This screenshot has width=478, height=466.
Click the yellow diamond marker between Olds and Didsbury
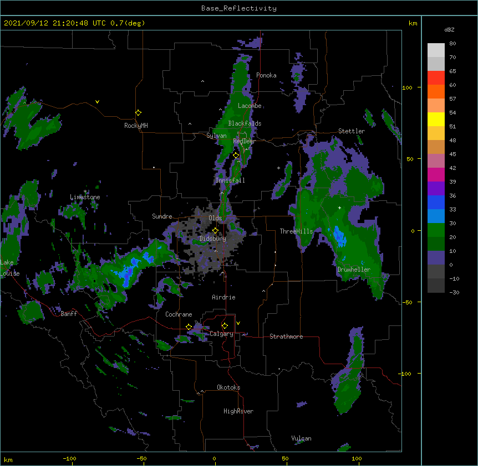215,230
